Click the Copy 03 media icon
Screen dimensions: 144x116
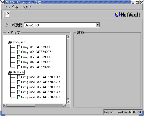19,57
